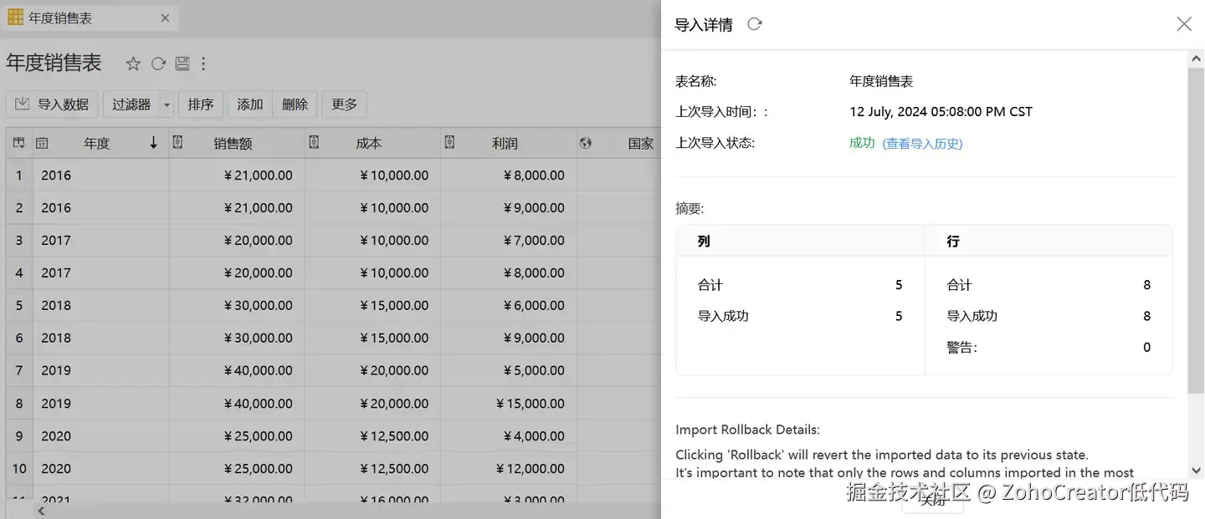Viewport: 1205px width, 519px height.
Task: Open the table corner column selector icon
Action: tap(18, 143)
